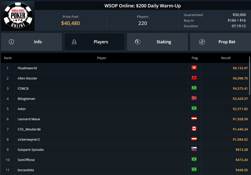Click the $2,571.82 result
Viewport: 251px width, 175px height.
[240, 109]
